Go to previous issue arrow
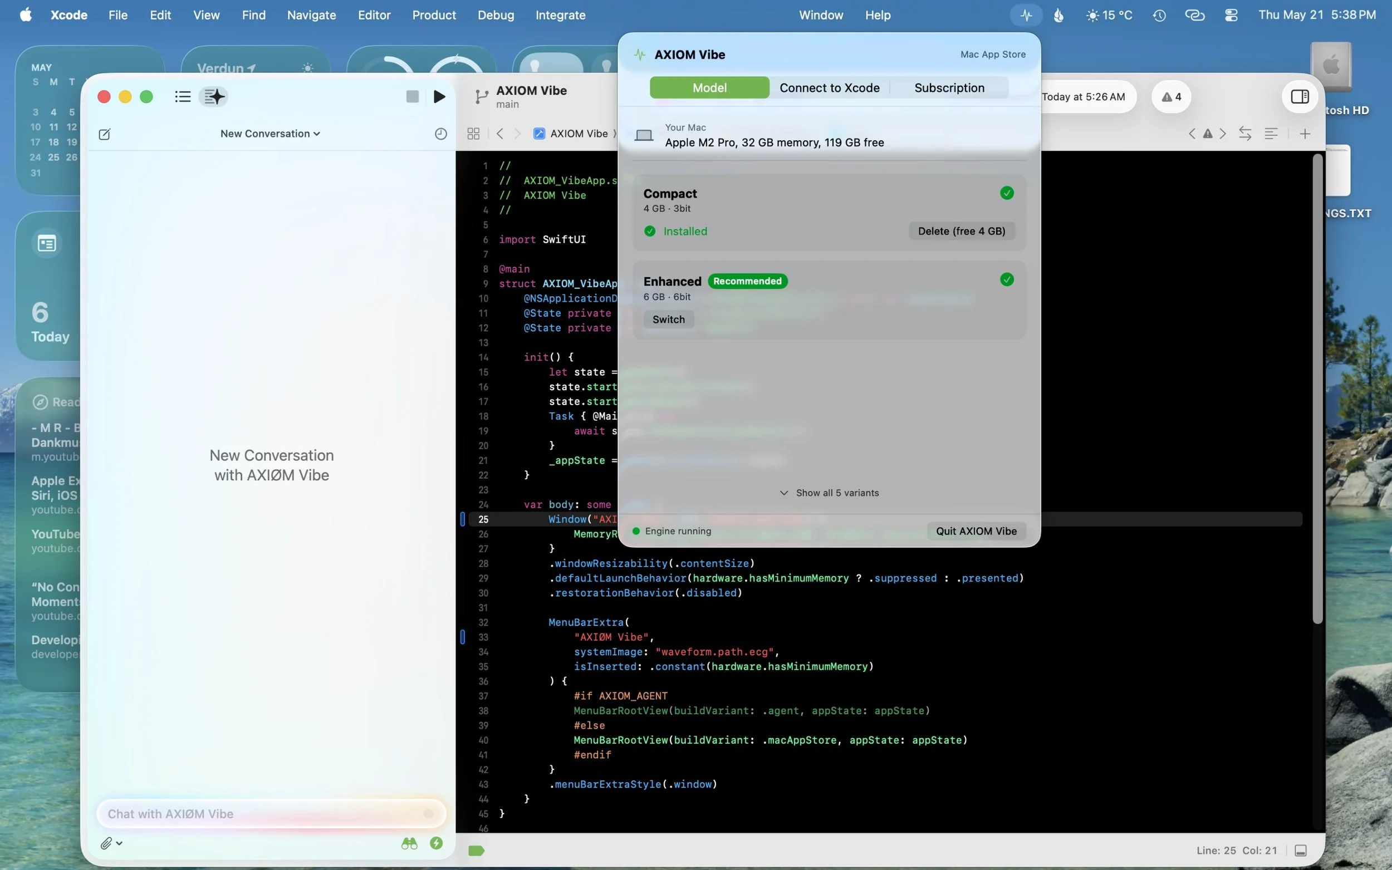 click(1191, 134)
